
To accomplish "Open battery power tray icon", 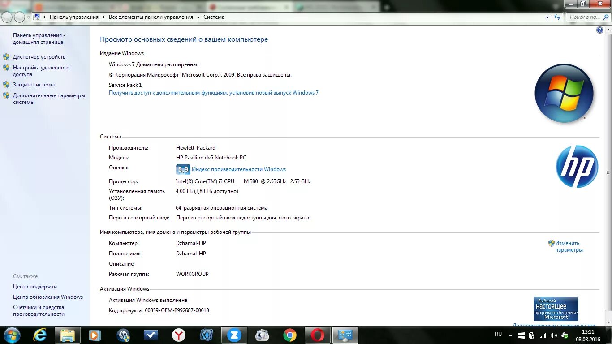I will (x=532, y=335).
